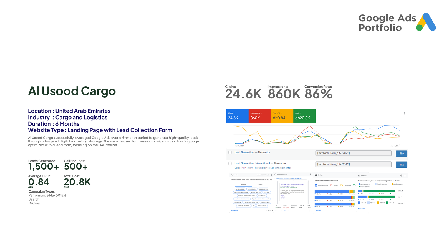Open Lead Generation International form link

[252, 164]
